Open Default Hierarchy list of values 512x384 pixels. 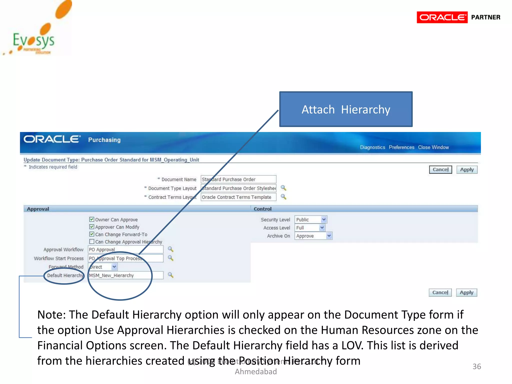click(170, 275)
